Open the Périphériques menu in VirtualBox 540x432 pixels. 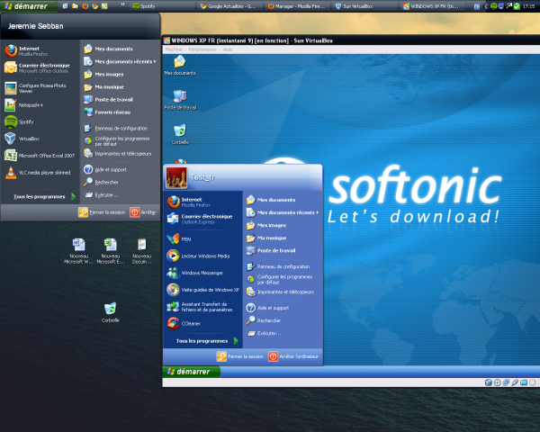point(202,49)
